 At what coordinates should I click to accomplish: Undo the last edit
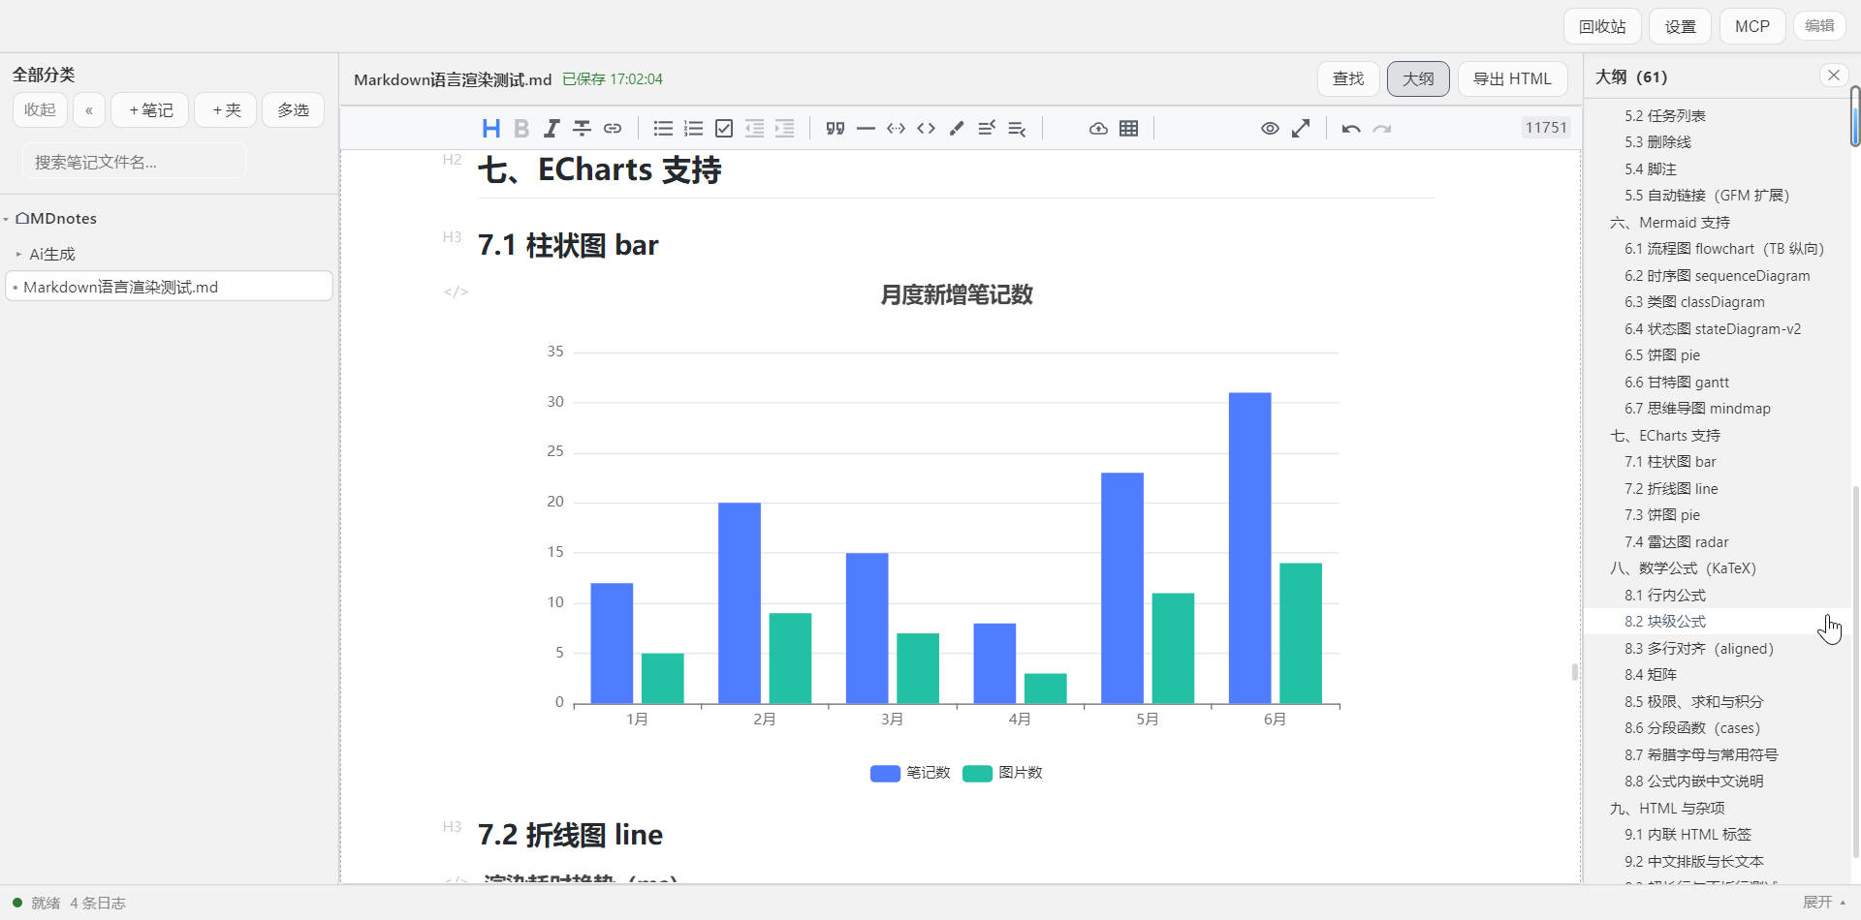click(x=1351, y=128)
